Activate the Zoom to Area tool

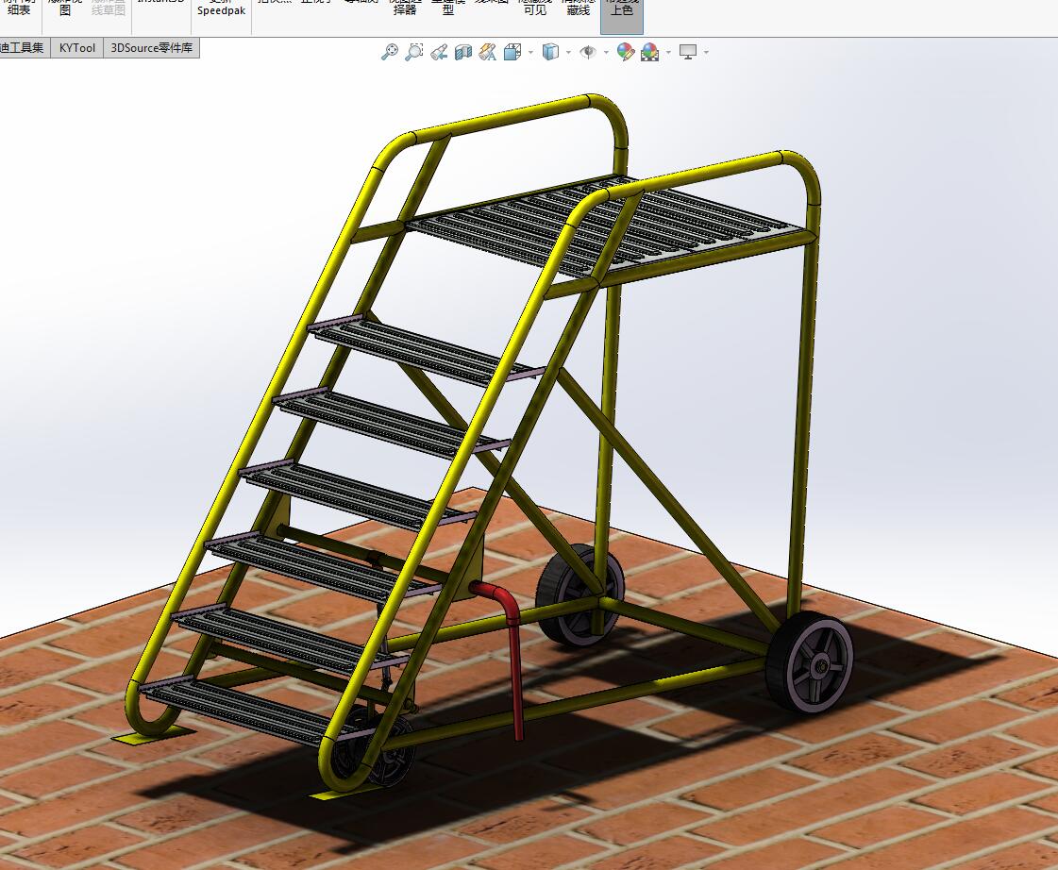[413, 52]
